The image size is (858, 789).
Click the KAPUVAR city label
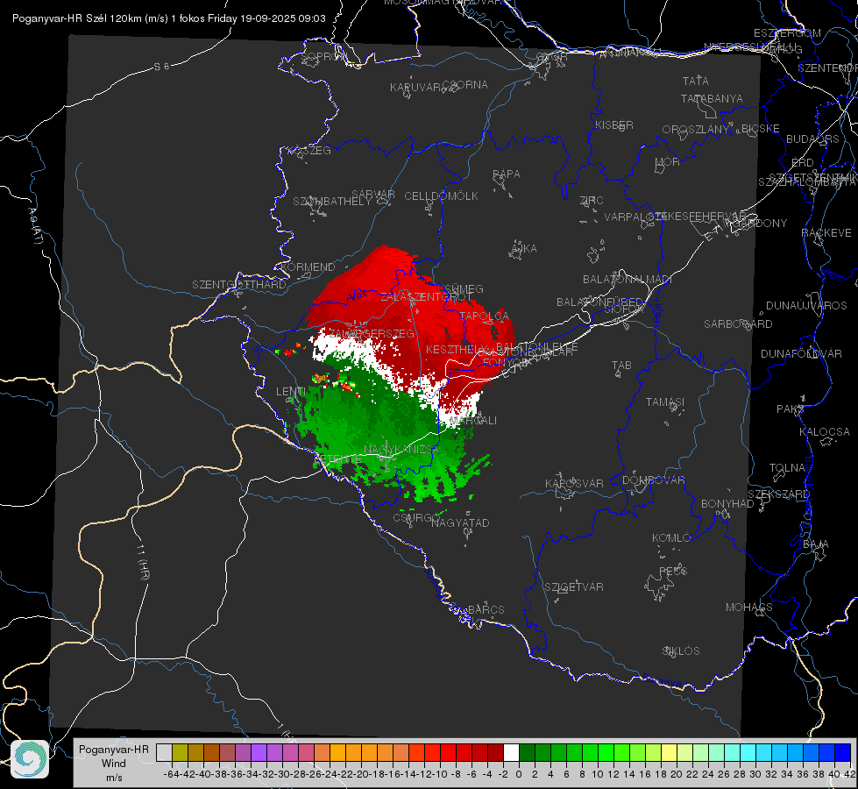click(416, 88)
